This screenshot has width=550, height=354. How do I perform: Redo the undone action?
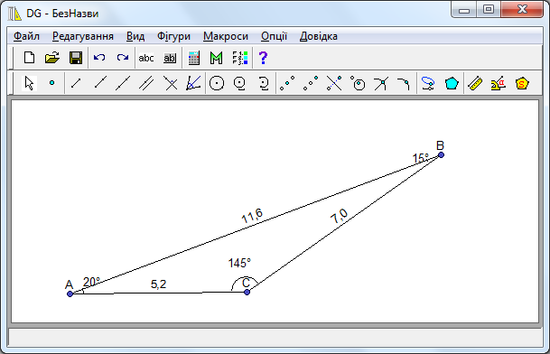click(x=123, y=58)
